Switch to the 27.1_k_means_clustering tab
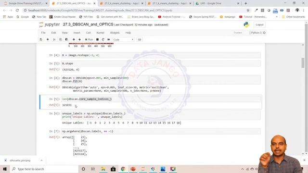 click(169, 3)
